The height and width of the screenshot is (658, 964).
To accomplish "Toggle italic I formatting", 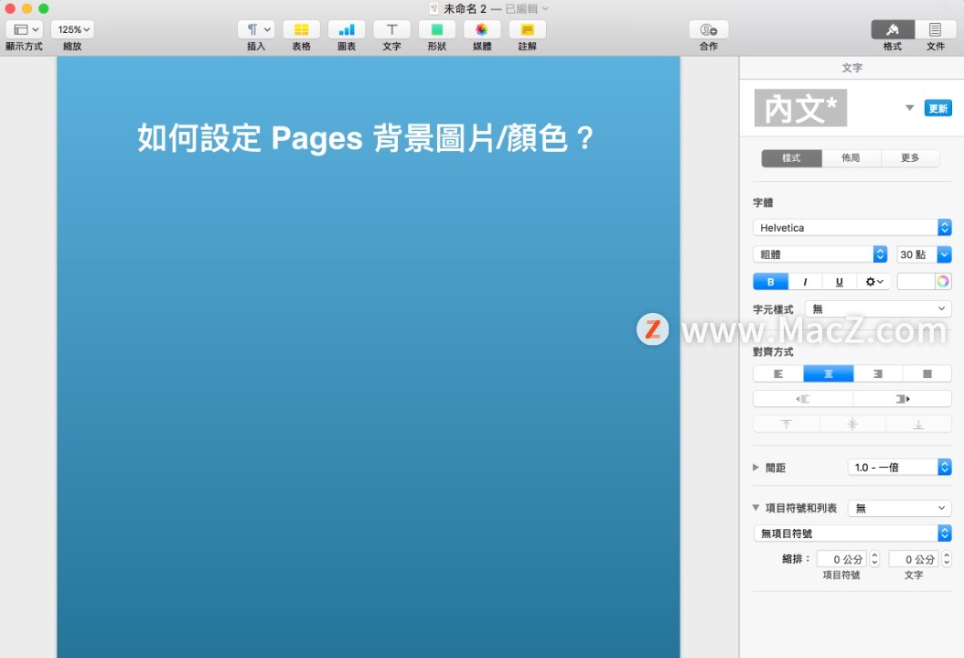I will 805,282.
